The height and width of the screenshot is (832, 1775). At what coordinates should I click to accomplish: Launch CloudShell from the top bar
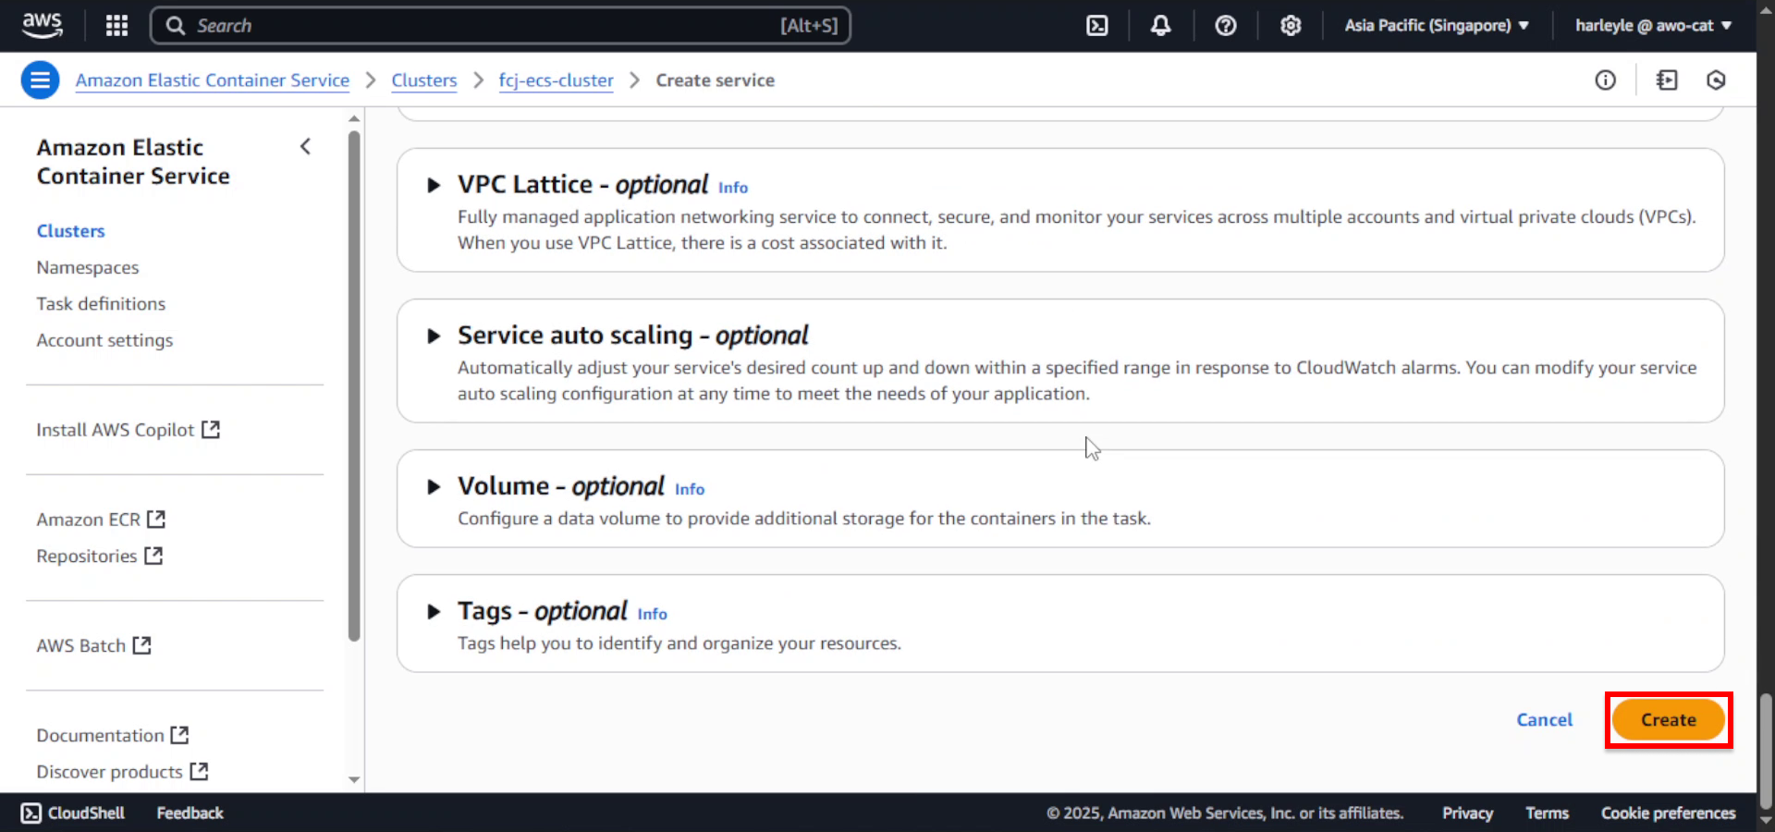1096,25
